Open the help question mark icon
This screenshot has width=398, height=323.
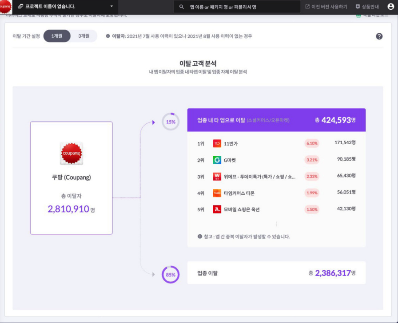[379, 36]
